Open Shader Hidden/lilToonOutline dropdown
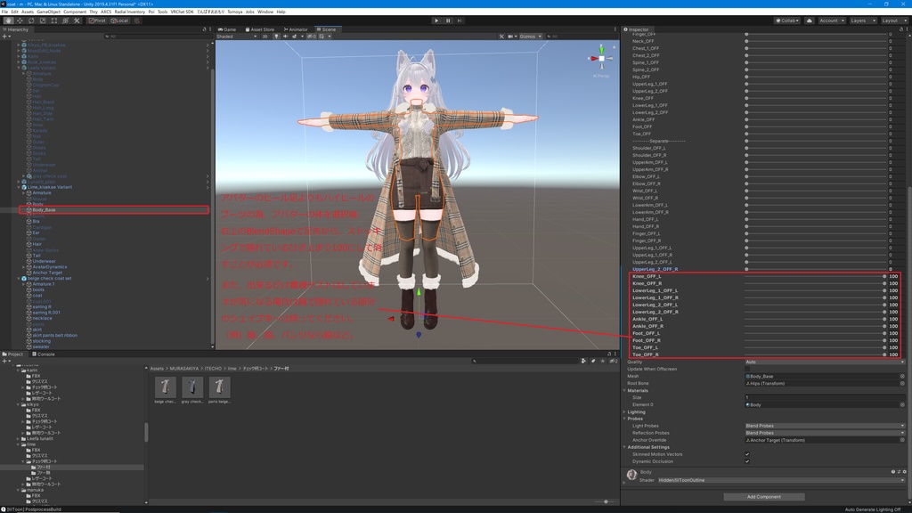The width and height of the screenshot is (912, 513). [781, 480]
